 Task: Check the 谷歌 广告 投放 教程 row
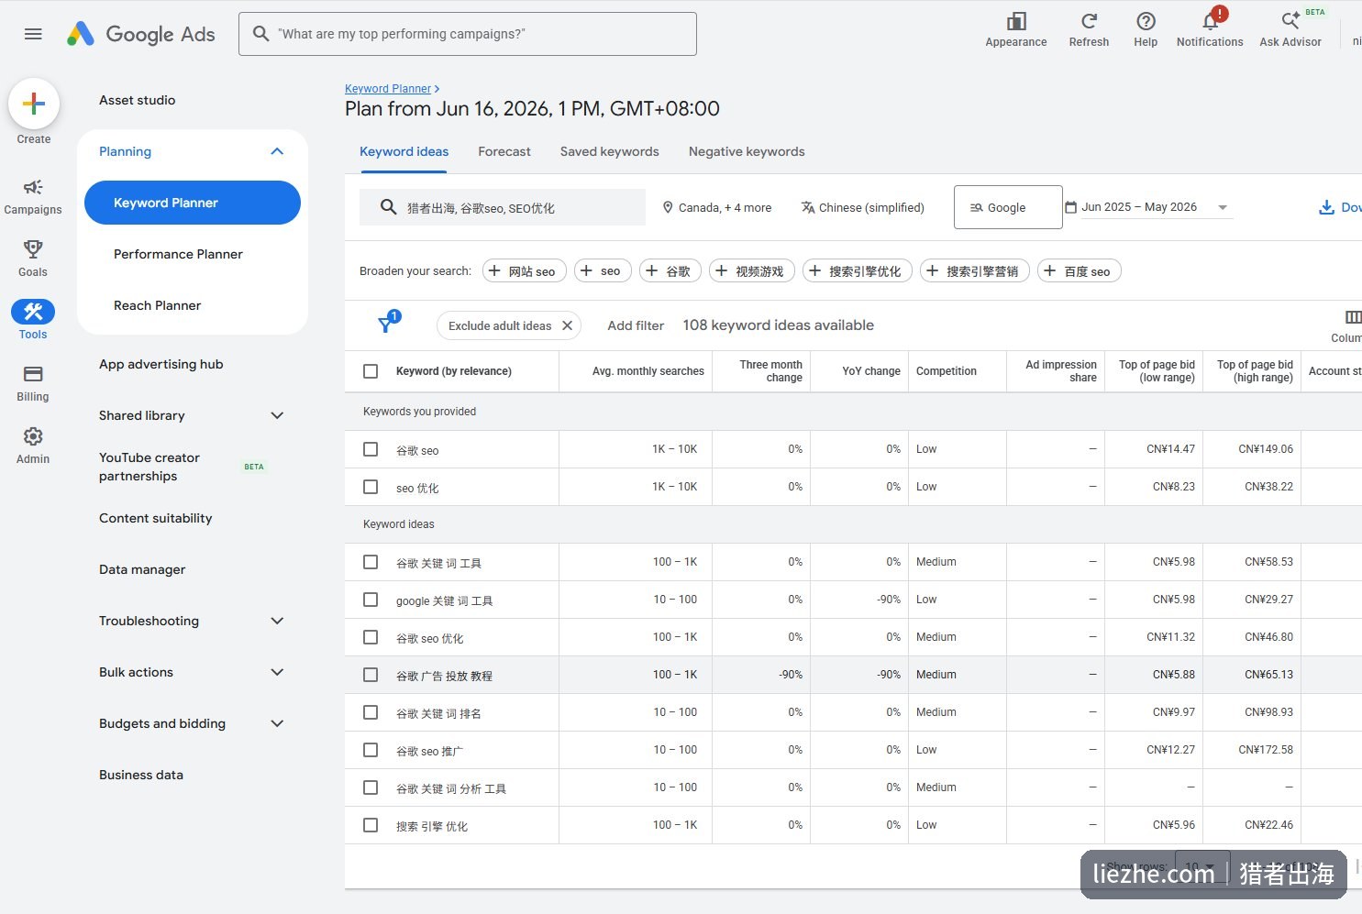click(x=371, y=675)
